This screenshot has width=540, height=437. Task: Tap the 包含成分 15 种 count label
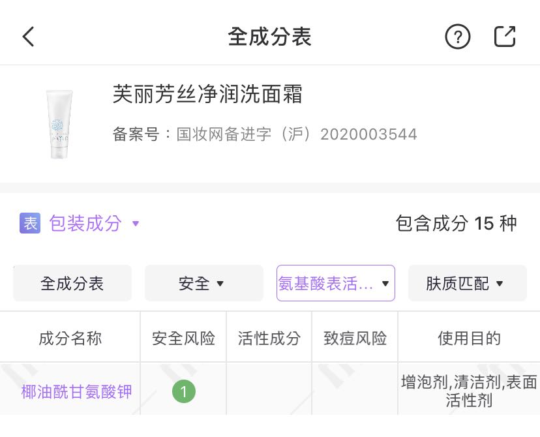456,223
